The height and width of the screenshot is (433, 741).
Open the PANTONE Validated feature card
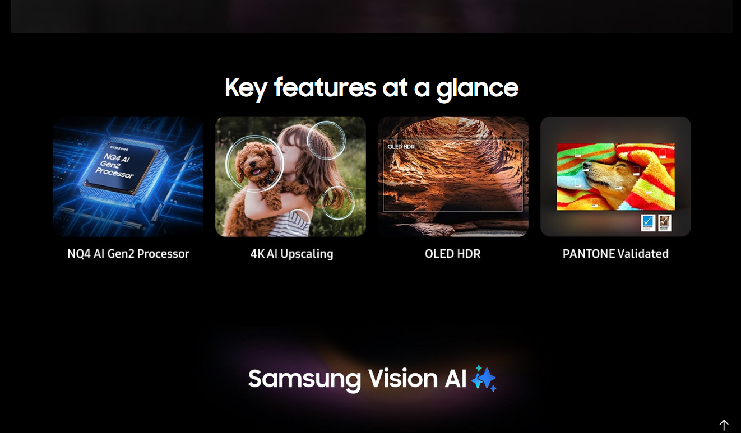615,176
